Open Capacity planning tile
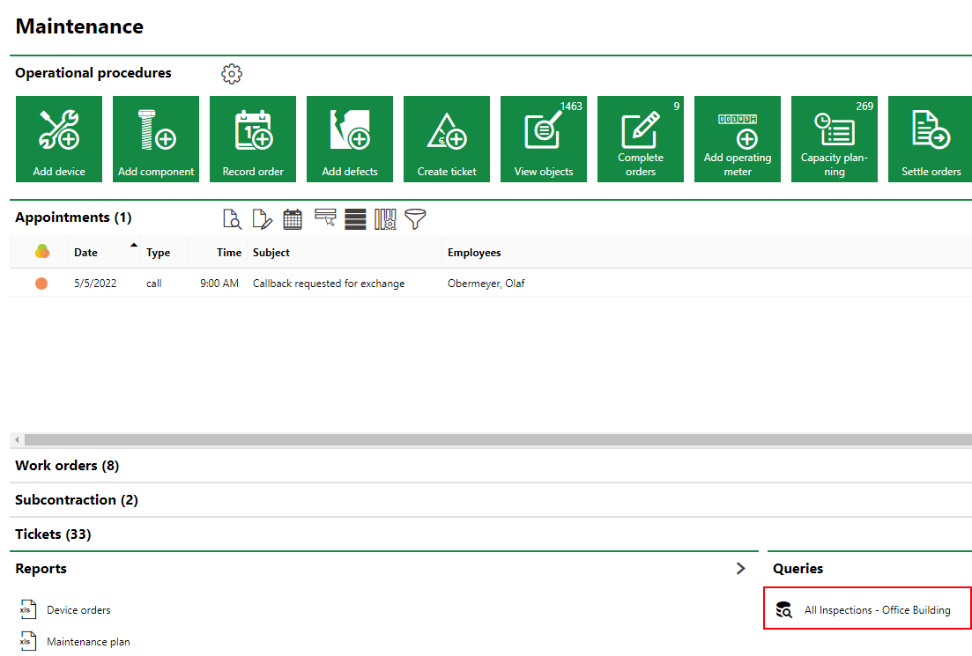Screen dimensions: 972x656 [x=835, y=139]
